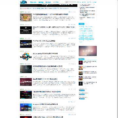Open the Freeshow article thumbnail

(26, 44)
